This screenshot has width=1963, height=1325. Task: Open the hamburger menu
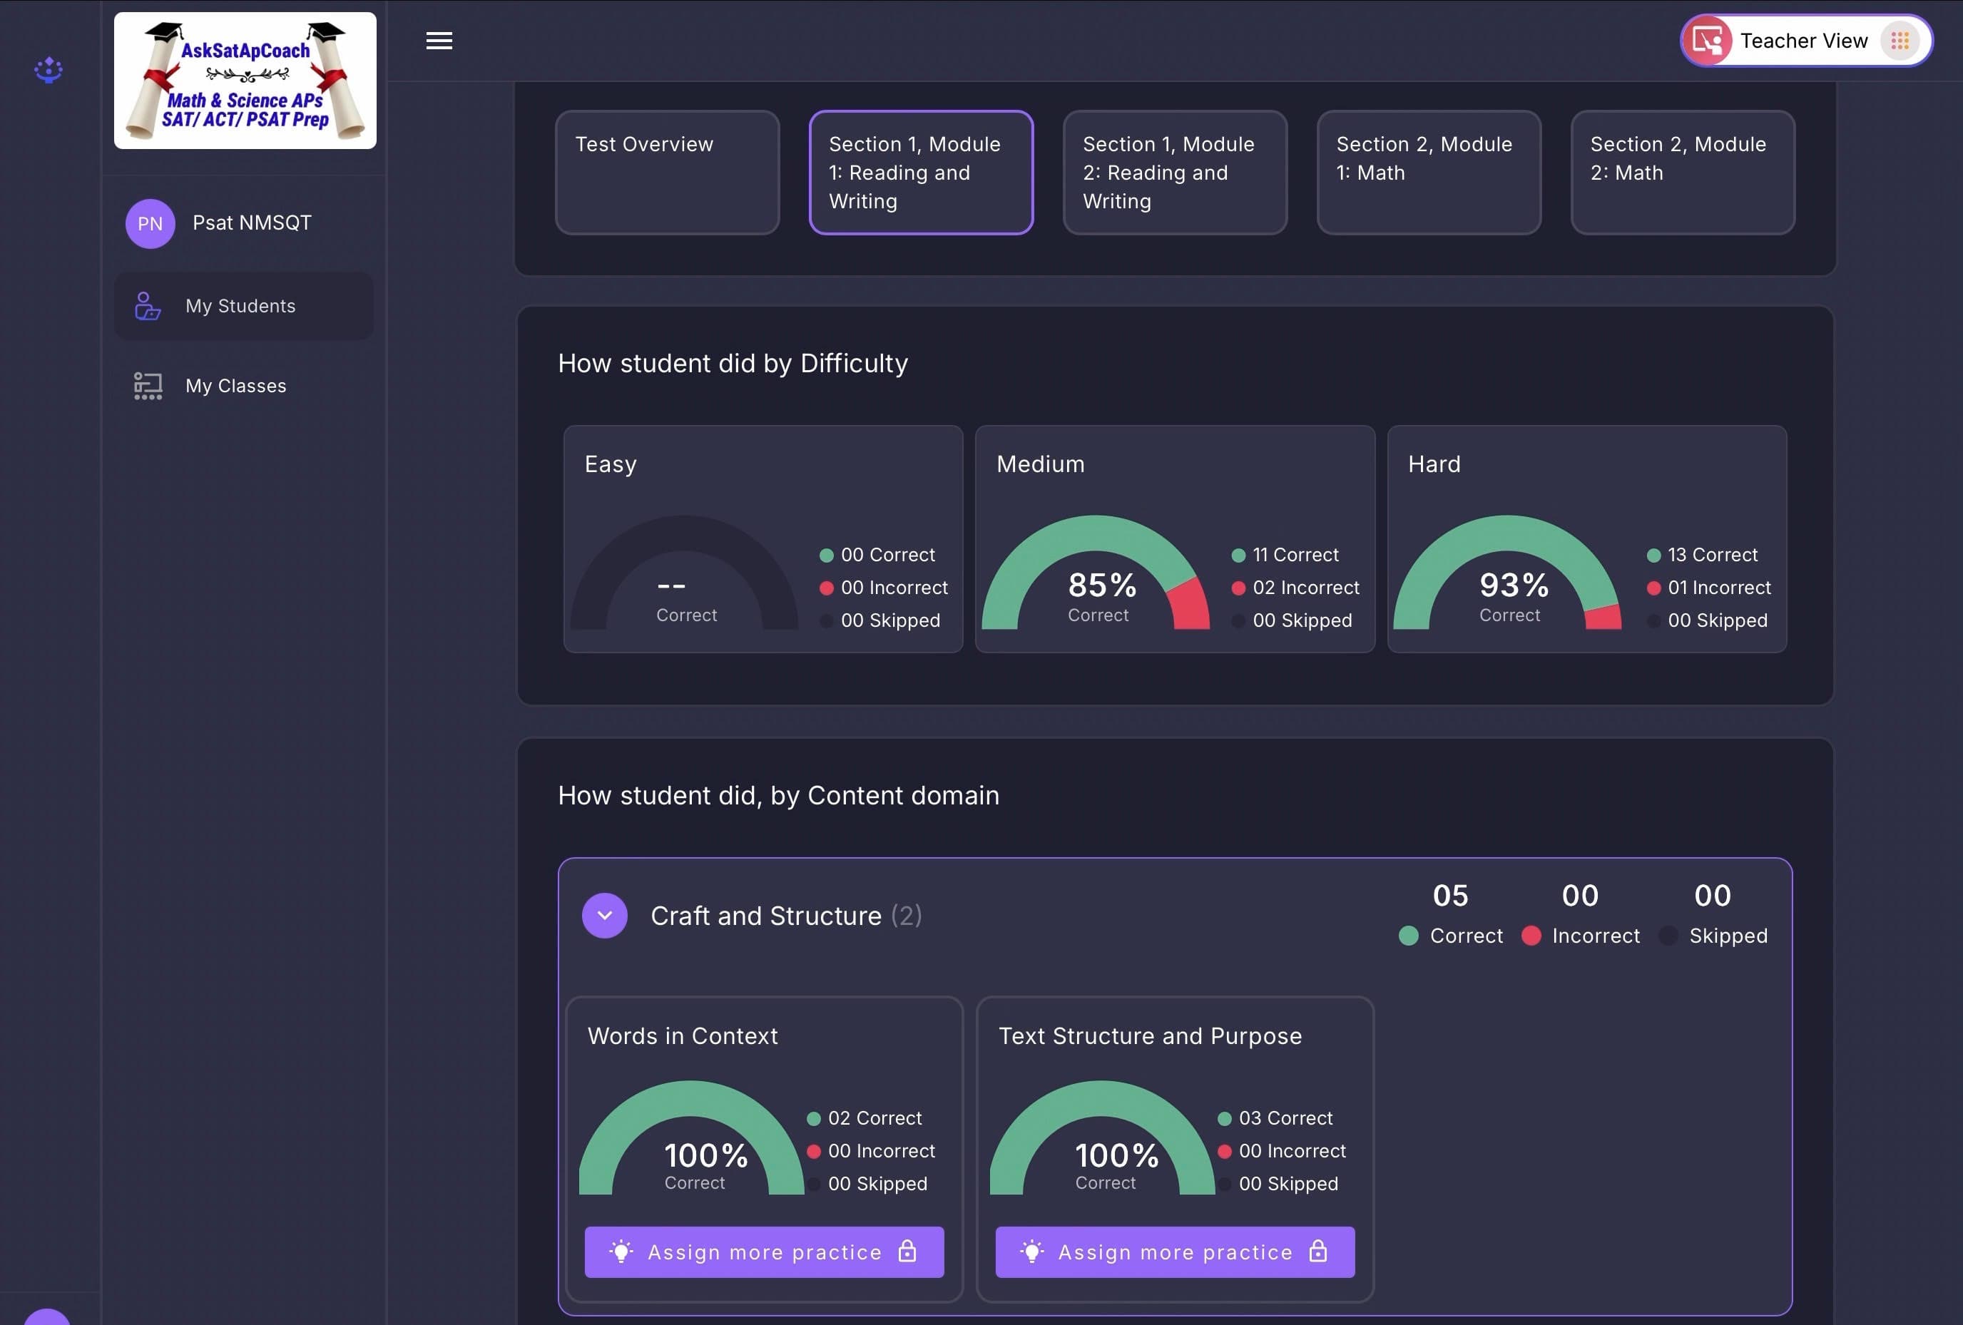439,41
